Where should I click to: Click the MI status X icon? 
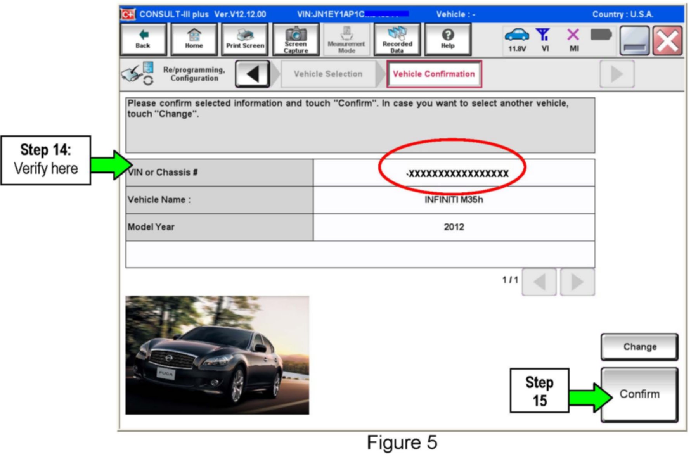(x=573, y=40)
